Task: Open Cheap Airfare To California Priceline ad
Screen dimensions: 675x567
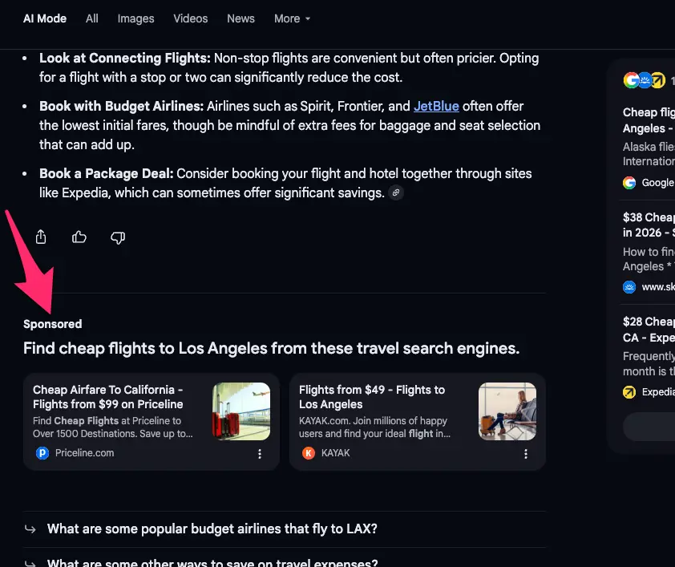Action: click(x=108, y=397)
